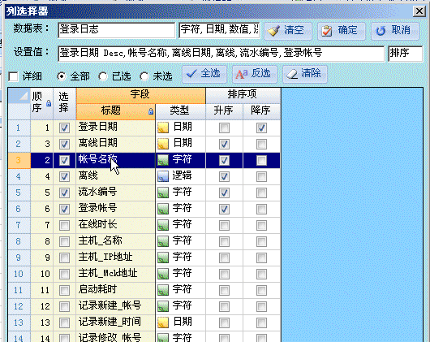
Task: Check selection for 主机_IP地址 row
Action: tap(64, 258)
